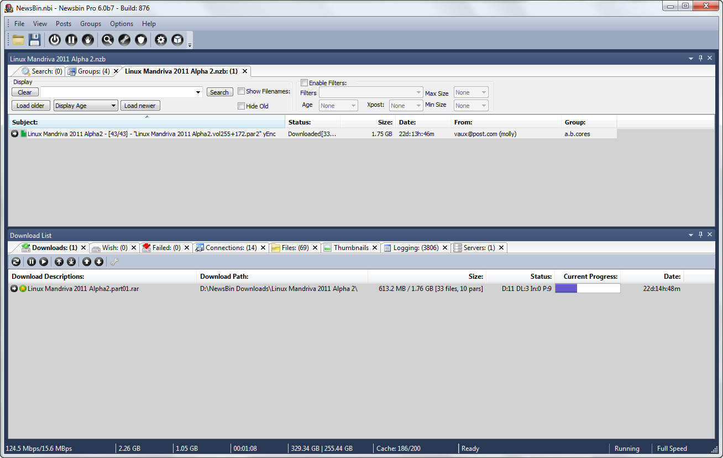Switch to the Search: (0) tab
This screenshot has width=723, height=458.
point(42,71)
